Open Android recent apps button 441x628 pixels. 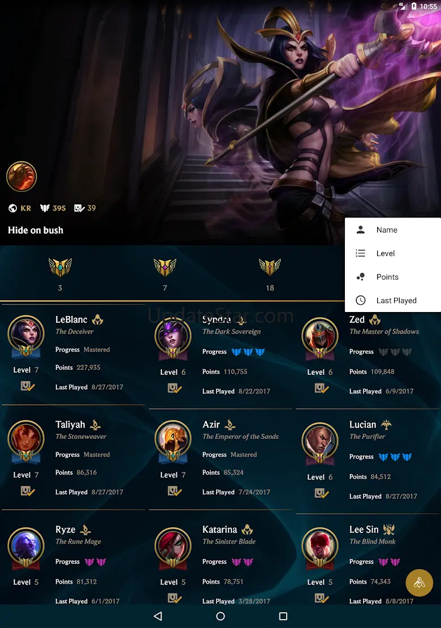(283, 616)
